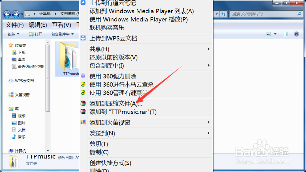Expand the 发送到(N) submenu
Viewport: 306px width, 172px height.
146,133
